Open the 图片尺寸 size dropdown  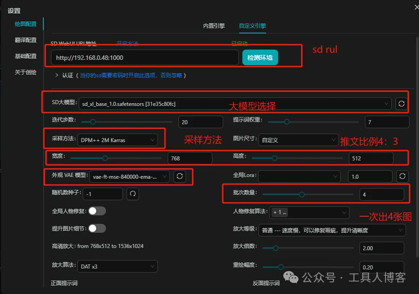pos(299,139)
